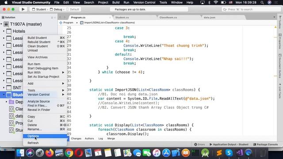Open Xcode in the dock

pyautogui.click(x=176, y=153)
